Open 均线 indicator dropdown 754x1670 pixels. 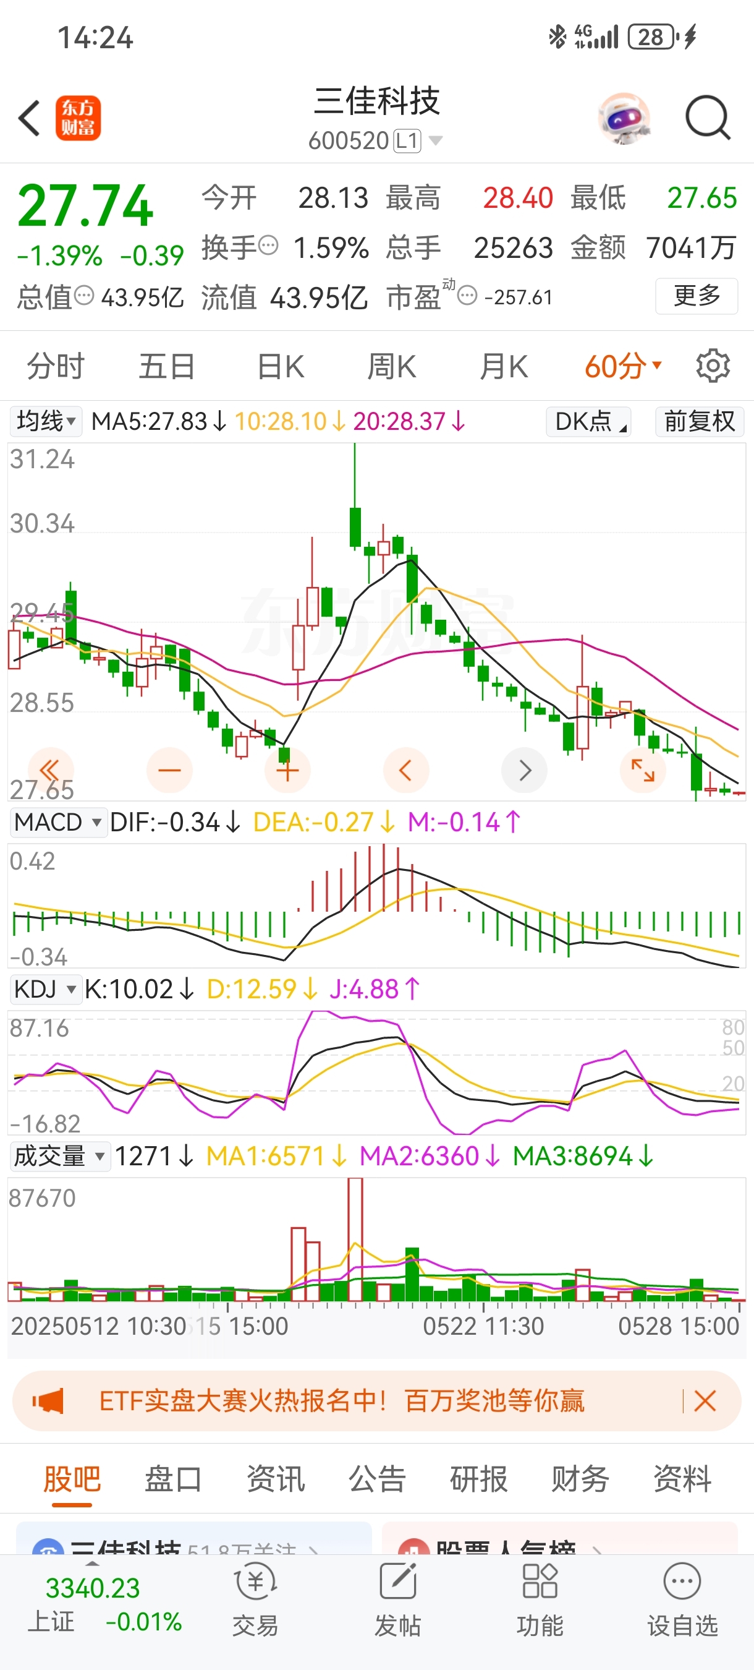[45, 422]
